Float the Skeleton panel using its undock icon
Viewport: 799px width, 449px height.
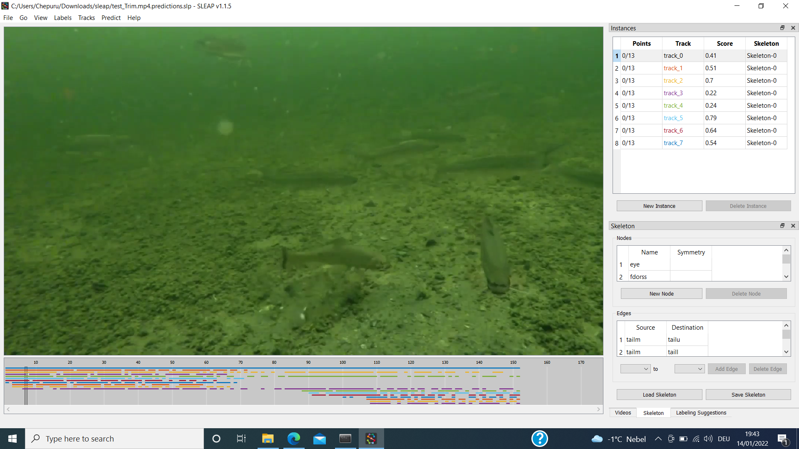(782, 225)
